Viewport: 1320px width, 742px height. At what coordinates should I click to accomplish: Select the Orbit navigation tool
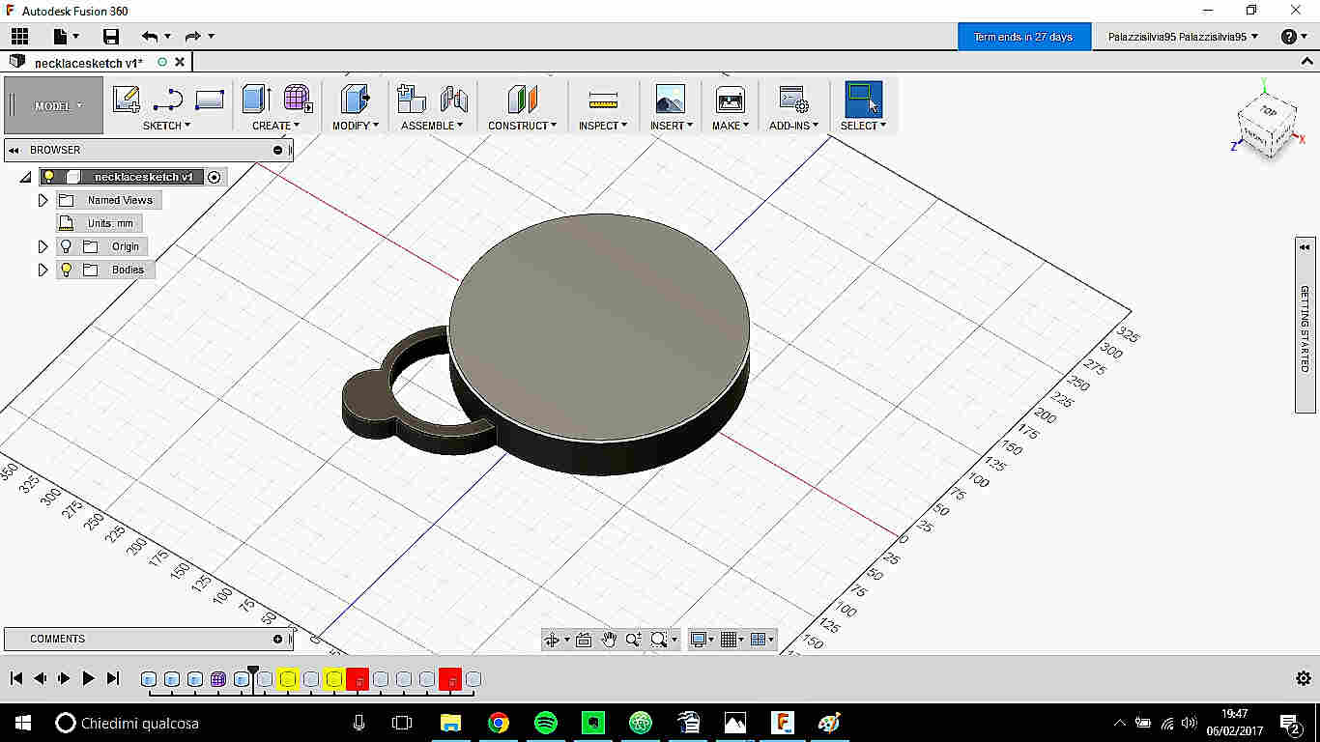(552, 640)
